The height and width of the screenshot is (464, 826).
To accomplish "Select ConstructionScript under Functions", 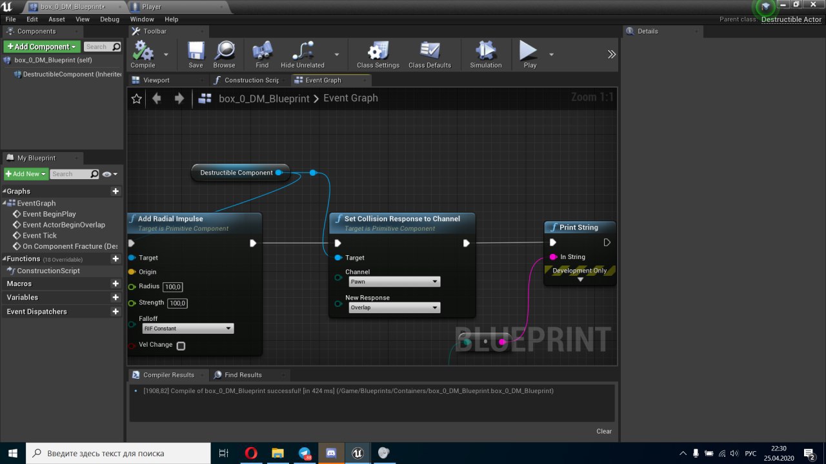I will (x=48, y=271).
